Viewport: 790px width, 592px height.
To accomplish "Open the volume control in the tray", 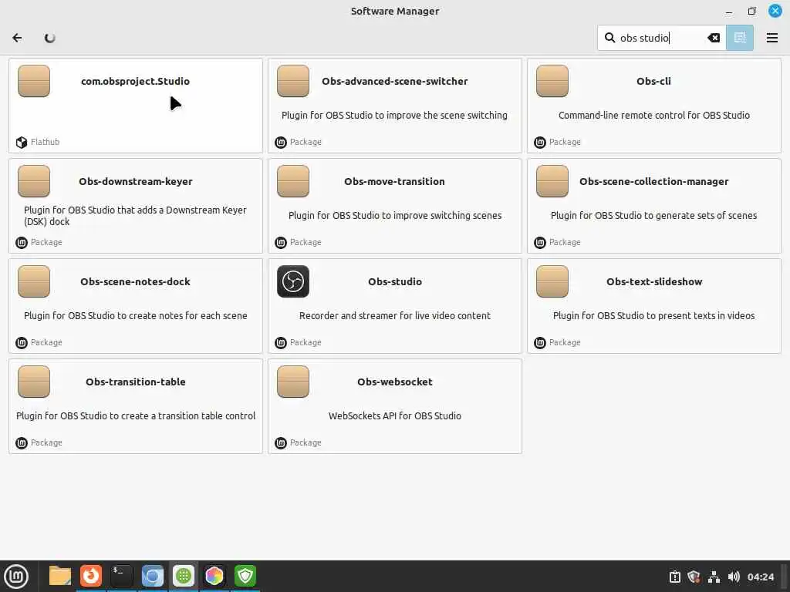I will [734, 577].
